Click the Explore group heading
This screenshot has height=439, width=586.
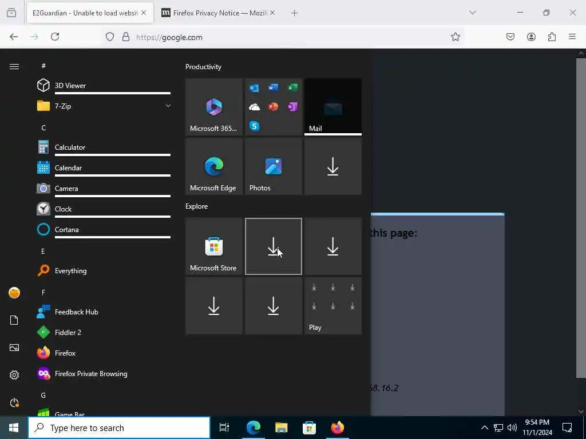pyautogui.click(x=197, y=206)
